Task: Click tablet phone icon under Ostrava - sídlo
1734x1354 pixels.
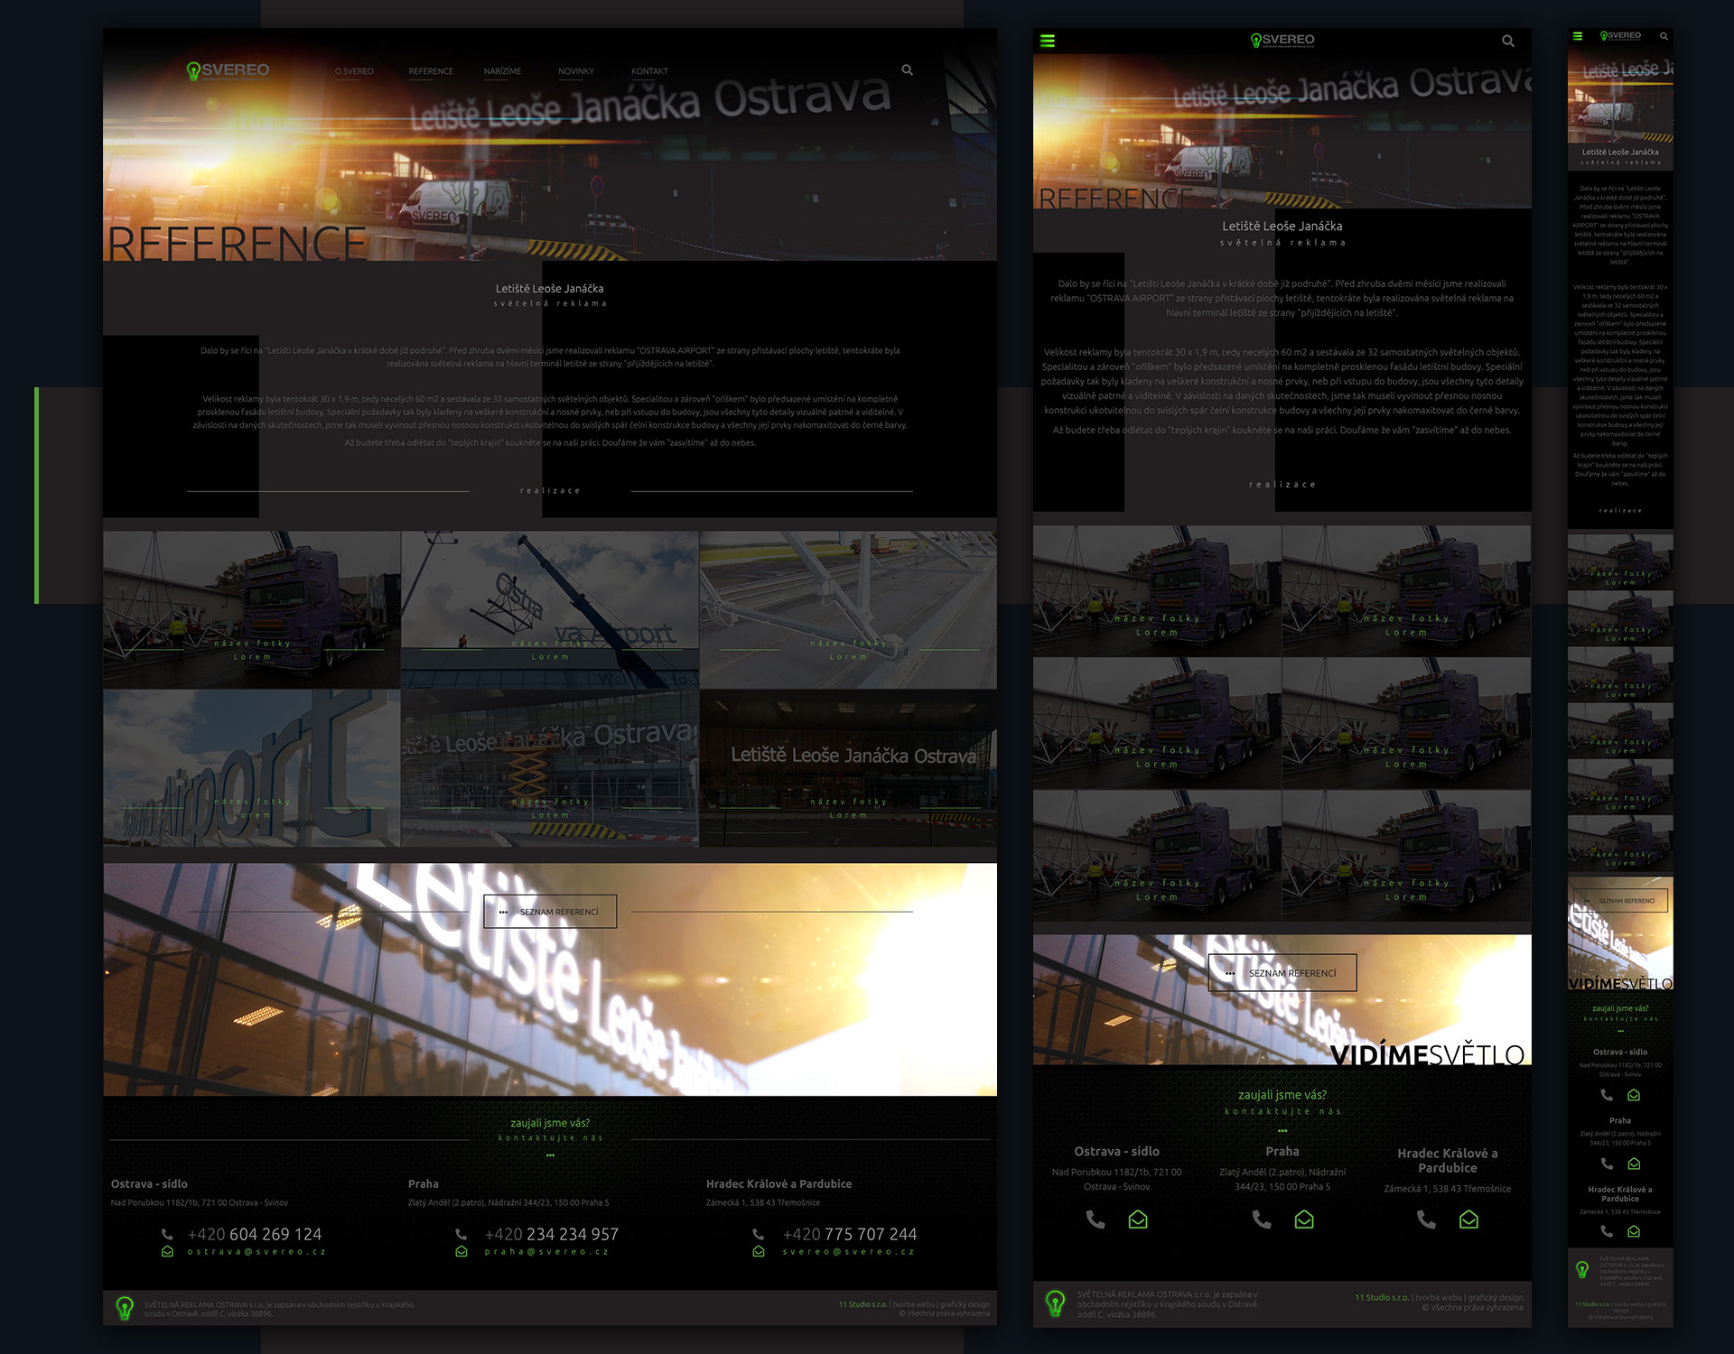Action: (1095, 1220)
